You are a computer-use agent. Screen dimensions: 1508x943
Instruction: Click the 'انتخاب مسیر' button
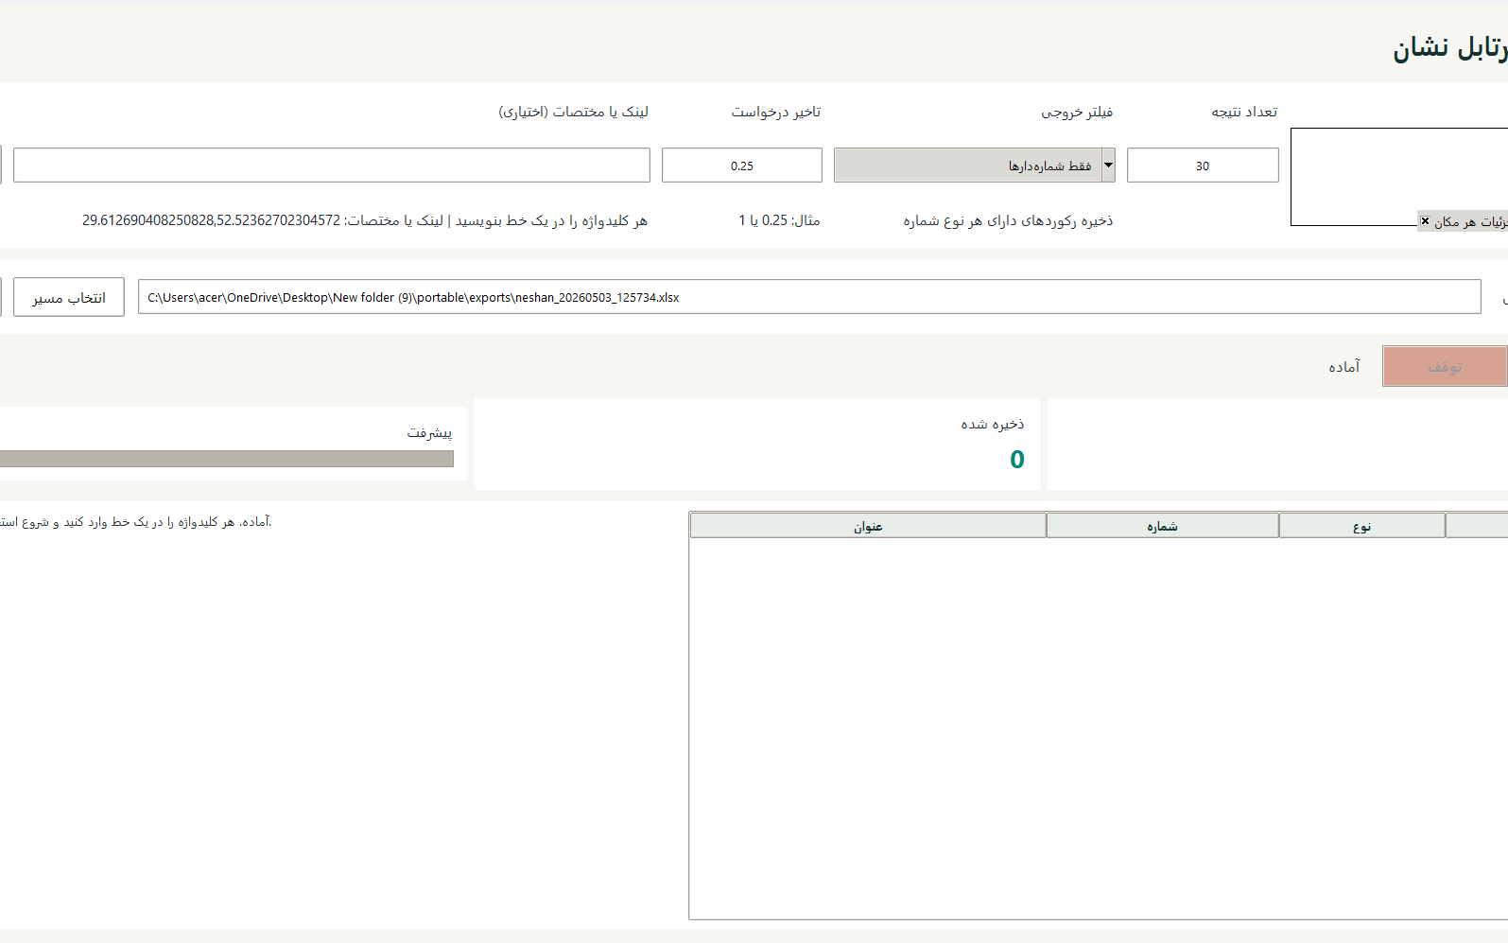click(69, 297)
